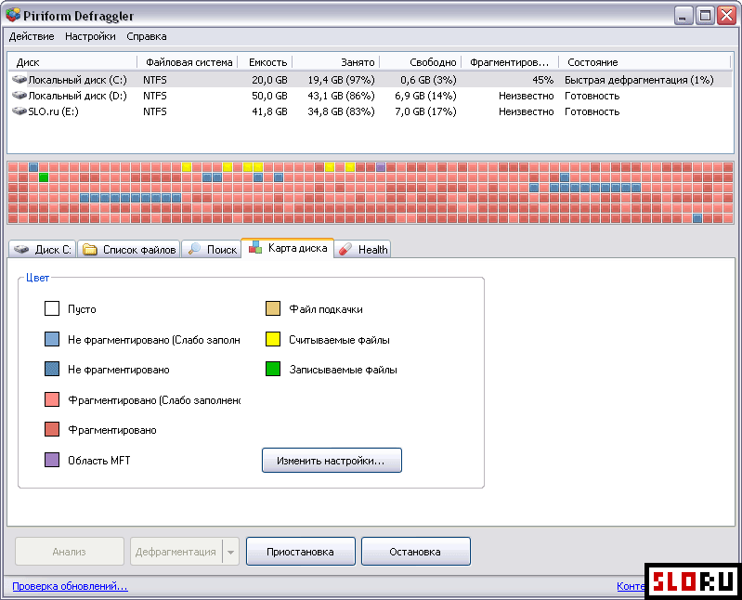The image size is (742, 600).
Task: Expand the Дефрагментация dropdown arrow
Action: point(230,552)
